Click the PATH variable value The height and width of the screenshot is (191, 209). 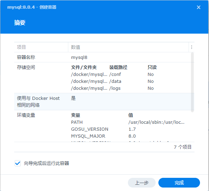tap(156, 122)
